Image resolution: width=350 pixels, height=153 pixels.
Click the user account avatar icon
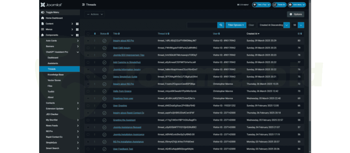coord(290,5)
